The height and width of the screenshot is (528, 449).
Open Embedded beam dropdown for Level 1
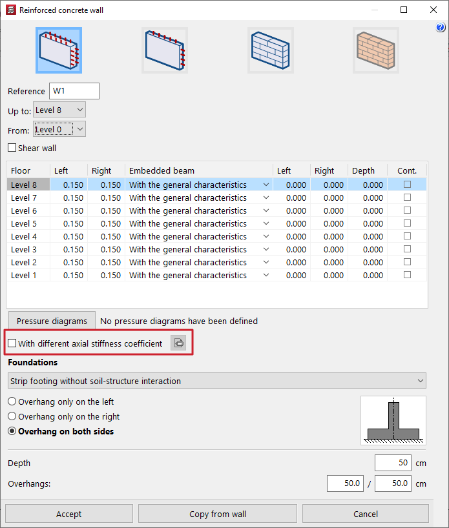(266, 275)
